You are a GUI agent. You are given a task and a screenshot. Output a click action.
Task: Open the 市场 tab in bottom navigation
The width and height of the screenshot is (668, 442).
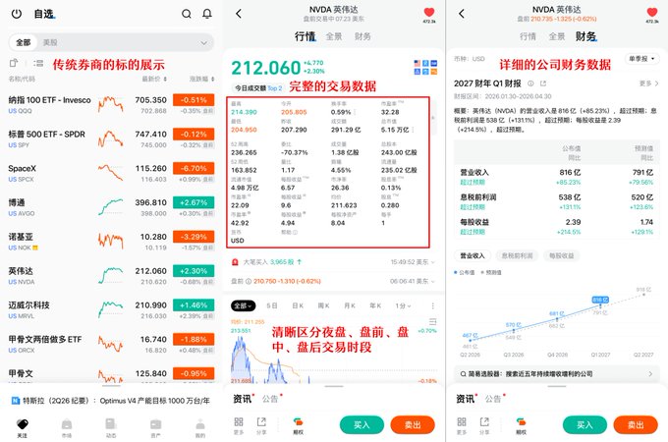67,427
